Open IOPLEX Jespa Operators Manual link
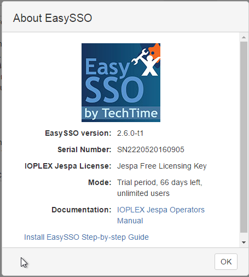Image resolution: width=249 pixels, height=277 pixels. pyautogui.click(x=161, y=215)
